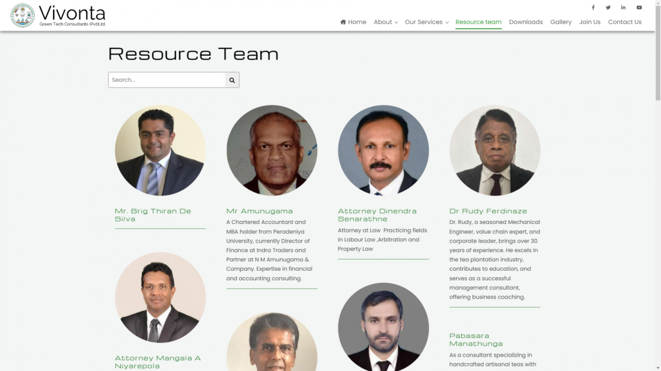Expand the About dropdown menu
The height and width of the screenshot is (371, 661).
[386, 22]
